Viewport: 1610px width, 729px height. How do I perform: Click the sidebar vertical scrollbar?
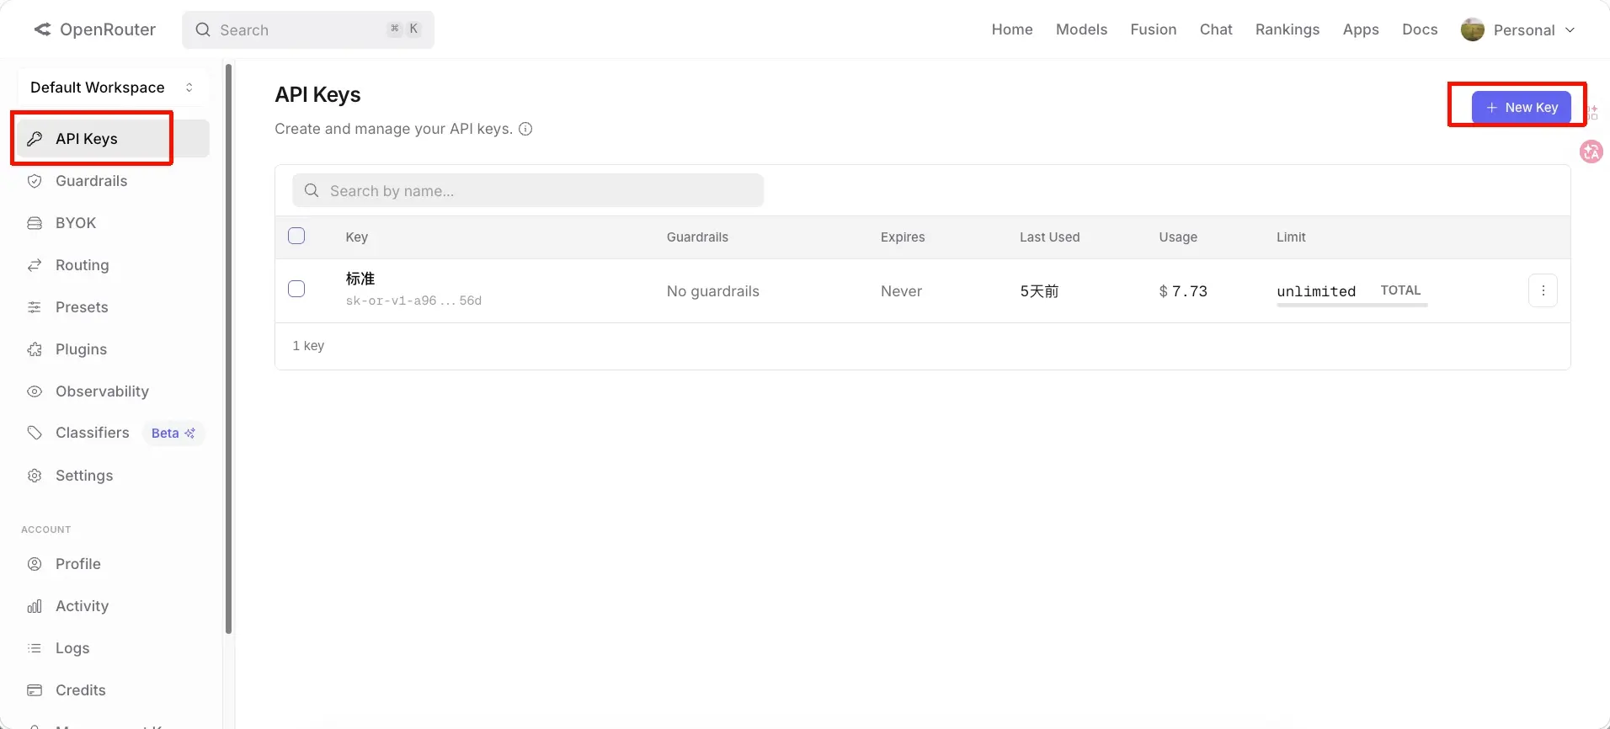(228, 349)
